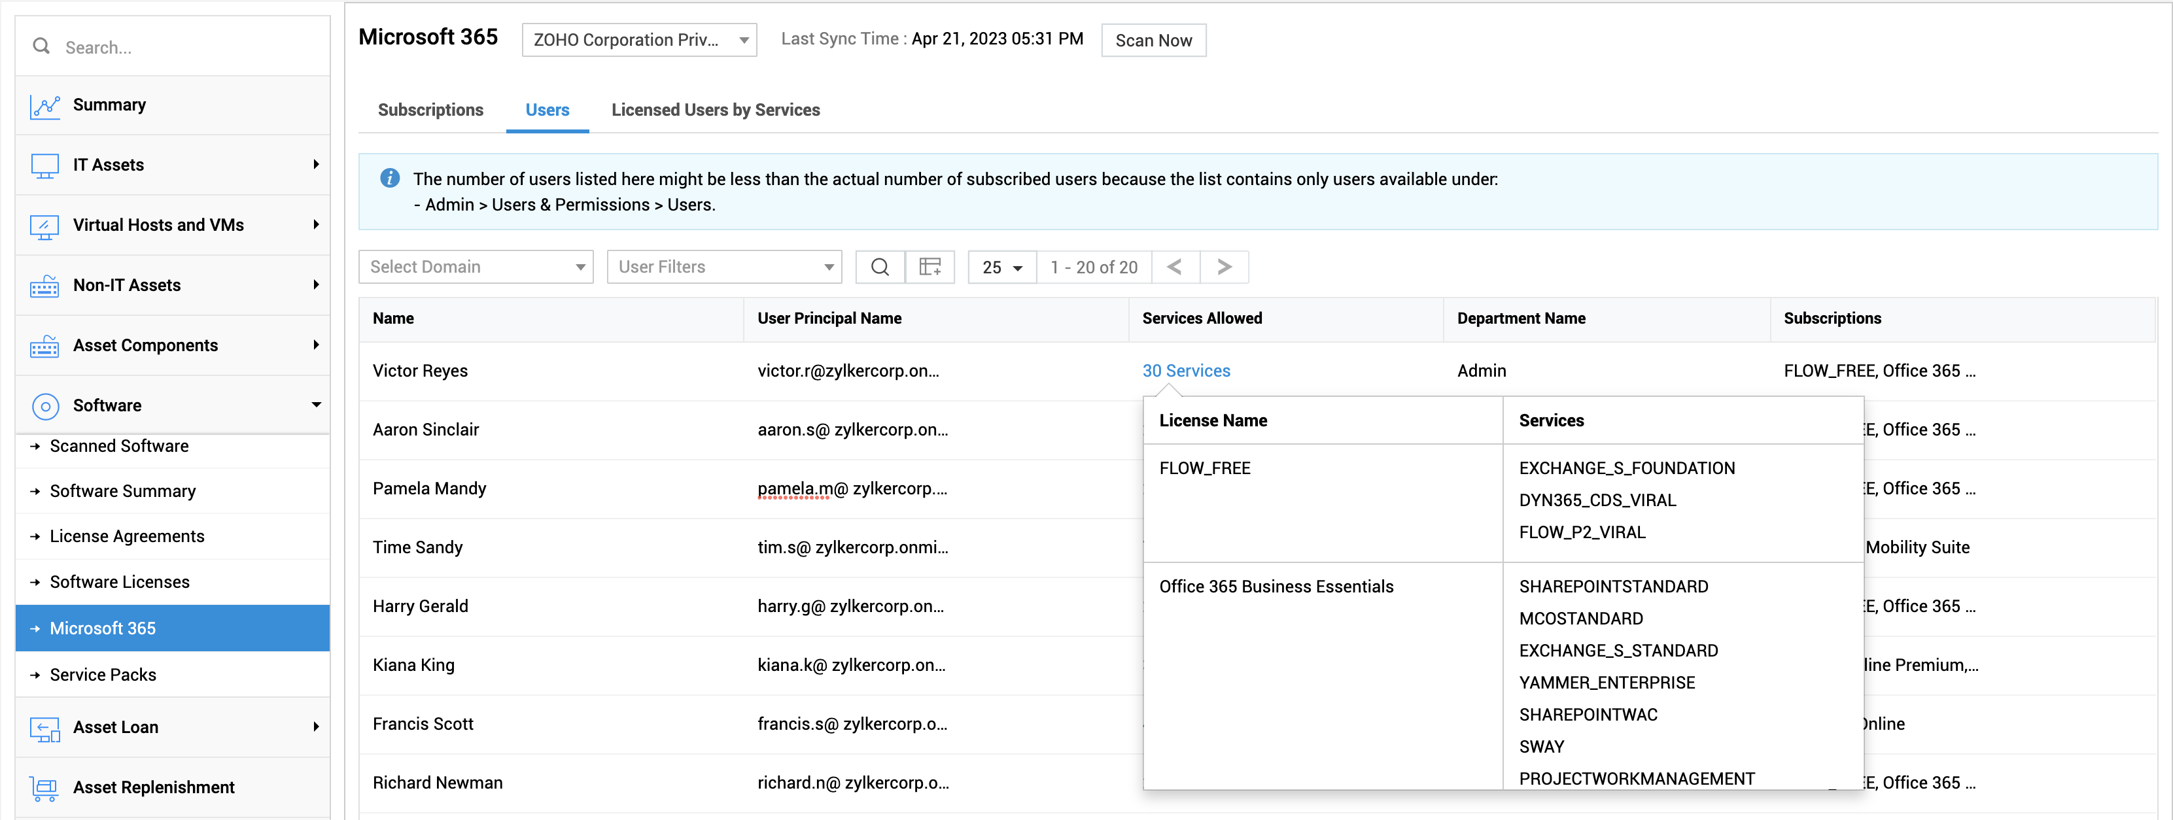Go to next page arrow
The width and height of the screenshot is (2173, 820).
click(x=1224, y=267)
